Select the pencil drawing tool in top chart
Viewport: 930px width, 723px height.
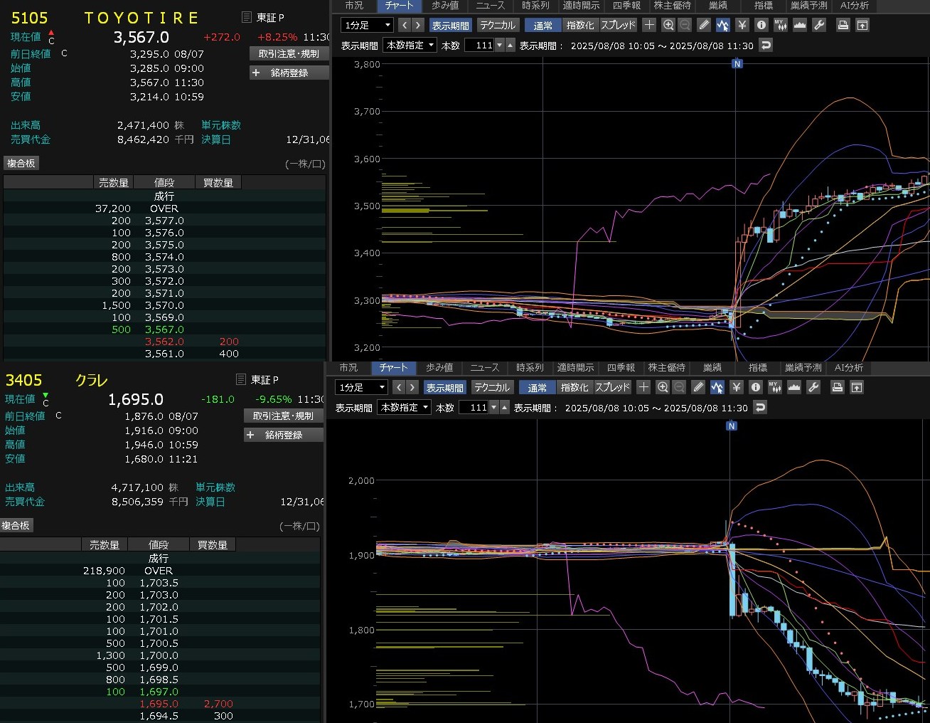pyautogui.click(x=704, y=25)
